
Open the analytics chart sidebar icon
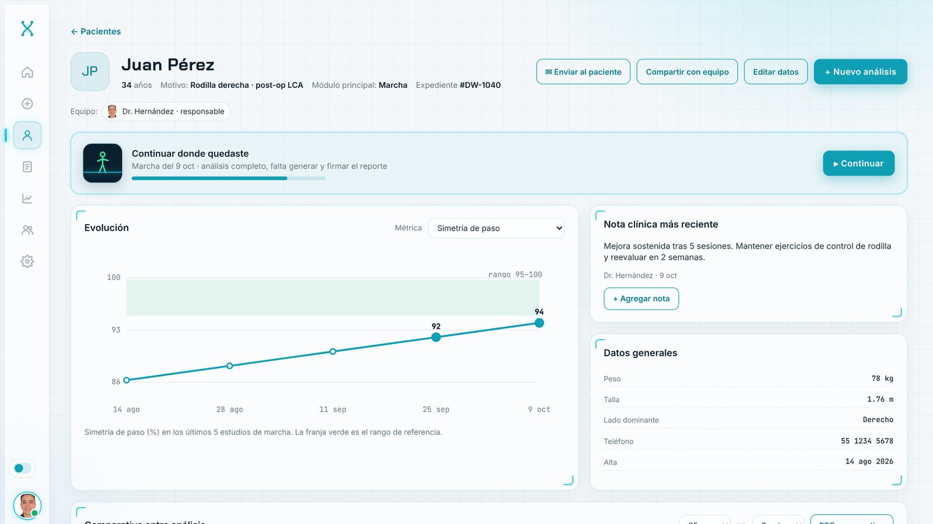click(x=27, y=199)
